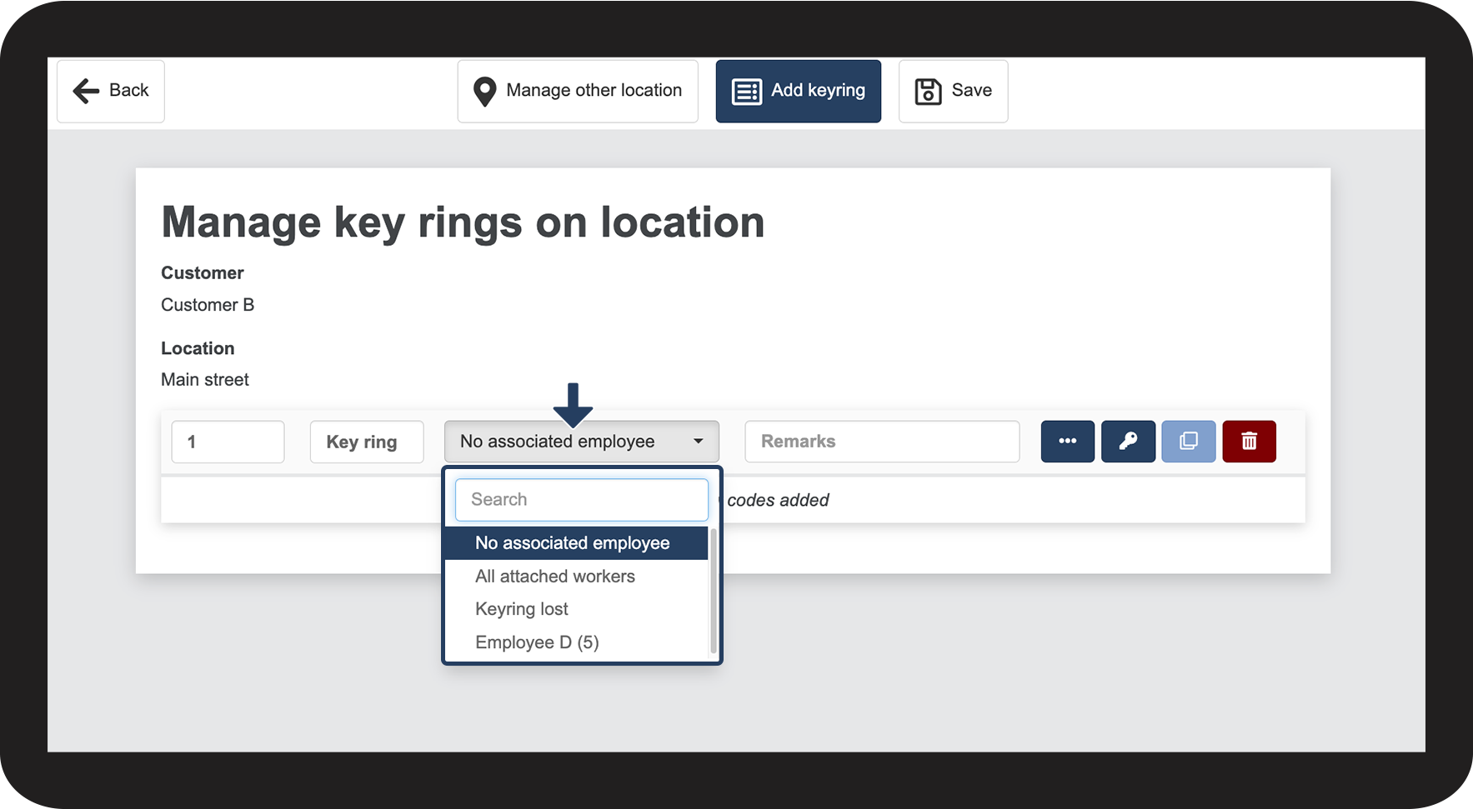Pick Employee D (5) from list
Screen dimensions: 1473x809
(x=577, y=642)
